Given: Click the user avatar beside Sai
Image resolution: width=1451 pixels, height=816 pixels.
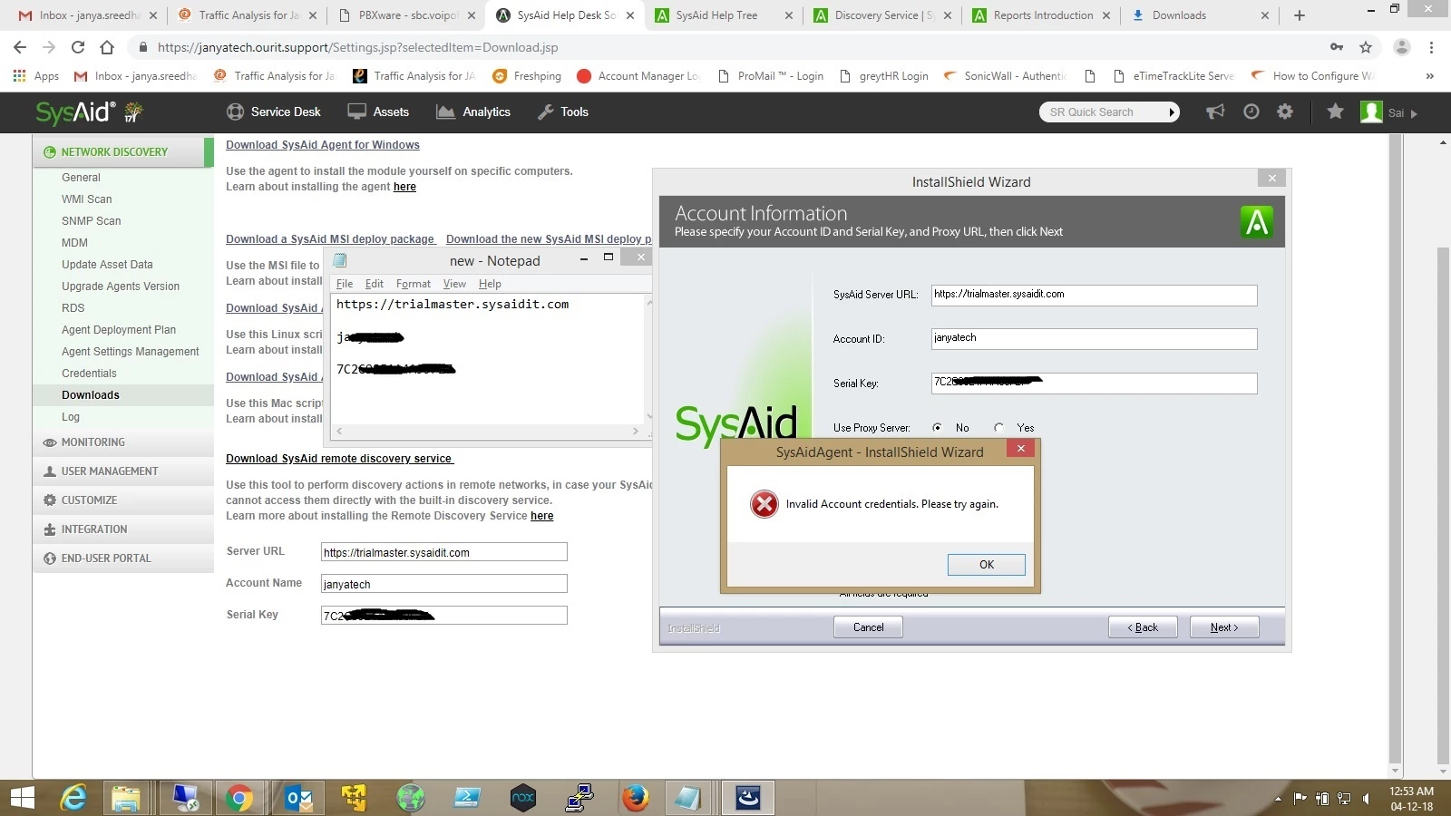Looking at the screenshot, I should tap(1371, 112).
